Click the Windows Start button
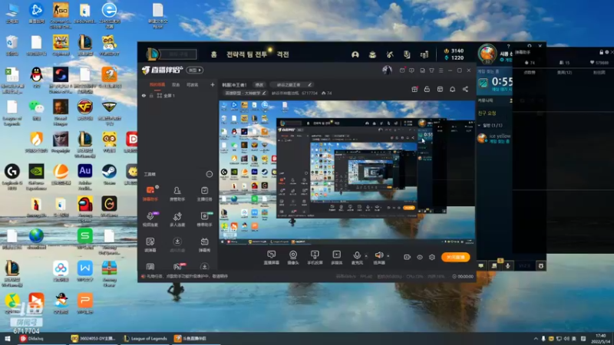The image size is (614, 345). 7,338
